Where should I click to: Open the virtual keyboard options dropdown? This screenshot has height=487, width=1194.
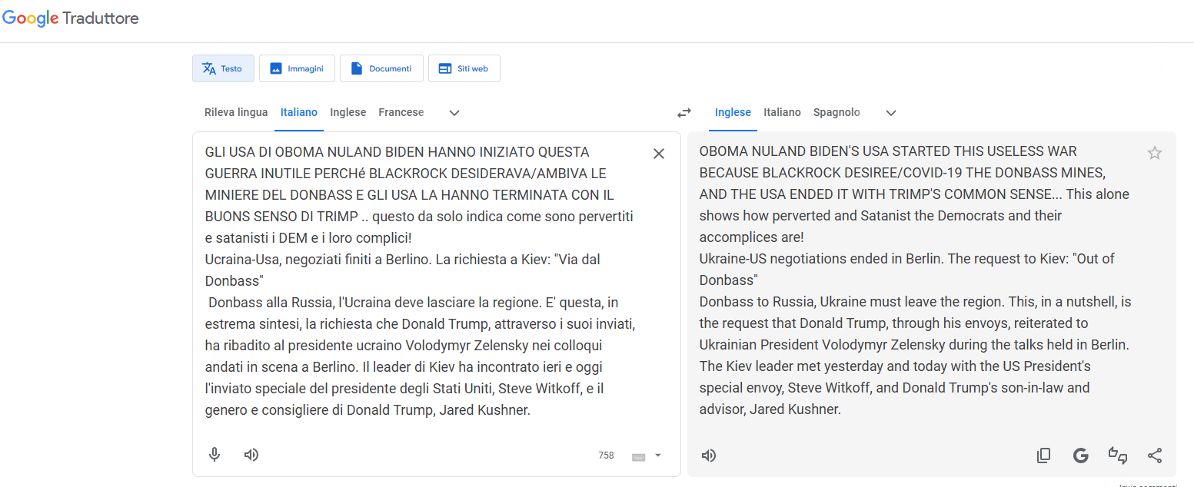pyautogui.click(x=657, y=456)
